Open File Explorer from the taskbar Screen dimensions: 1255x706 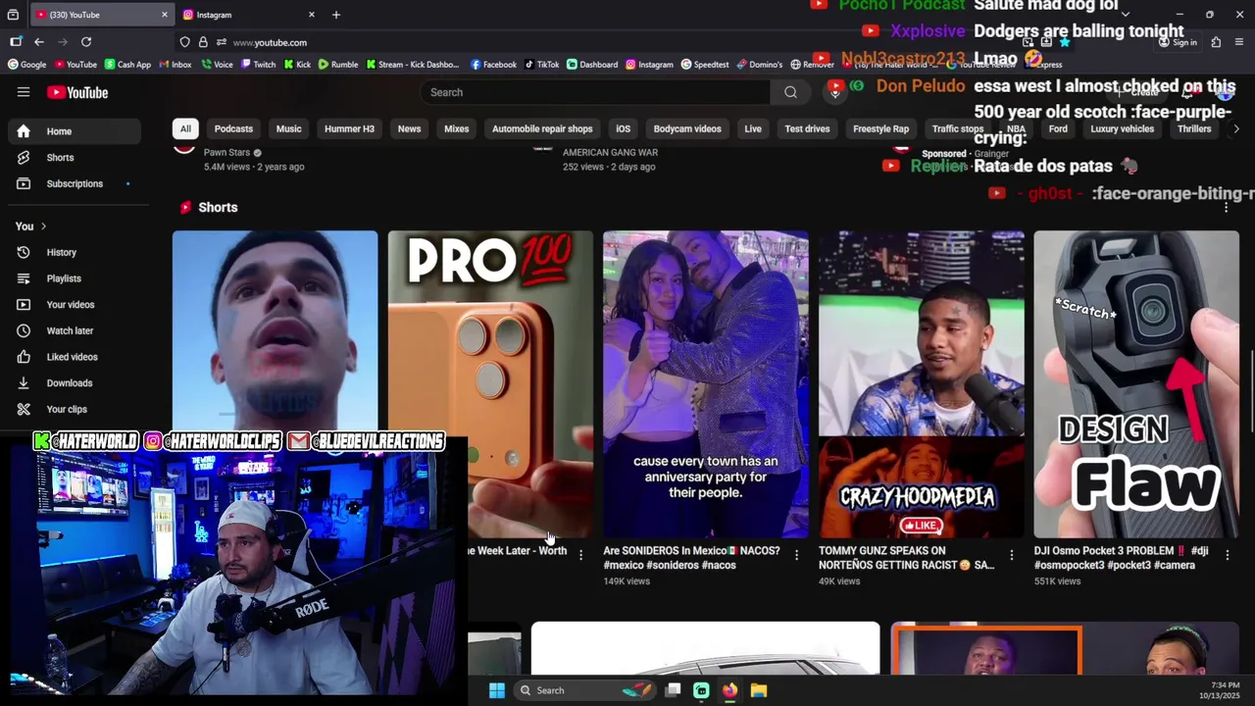coord(759,690)
